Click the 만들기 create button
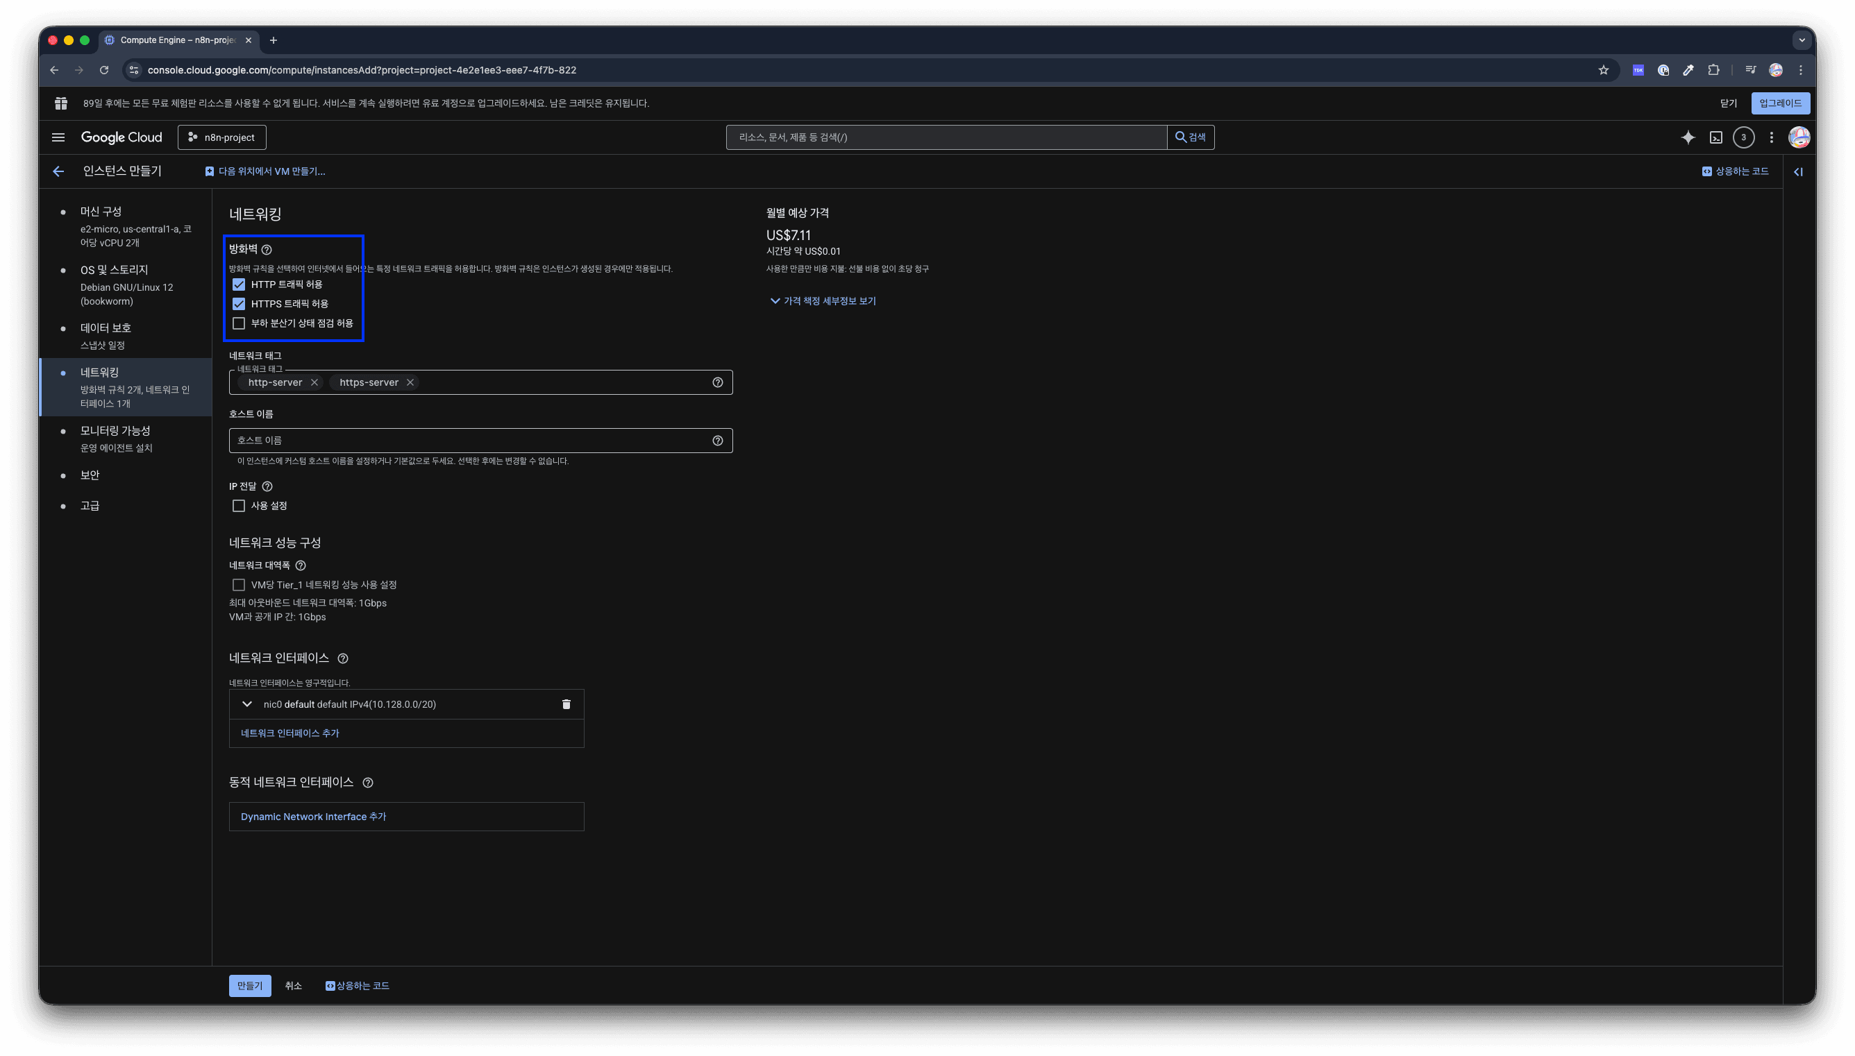The height and width of the screenshot is (1056, 1855). point(249,986)
